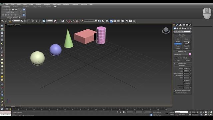Screen dimensions: 213x120
Task: Switch to the Modify command panel tab
Action: [177, 25]
